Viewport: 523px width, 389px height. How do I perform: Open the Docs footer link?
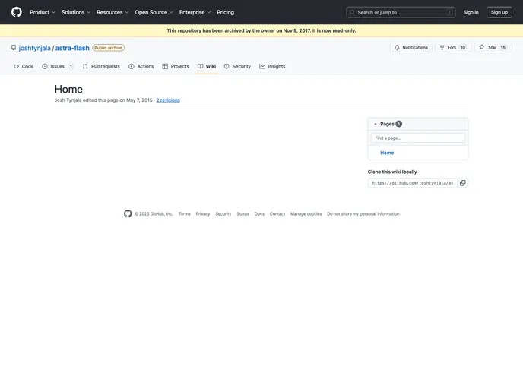pos(259,214)
